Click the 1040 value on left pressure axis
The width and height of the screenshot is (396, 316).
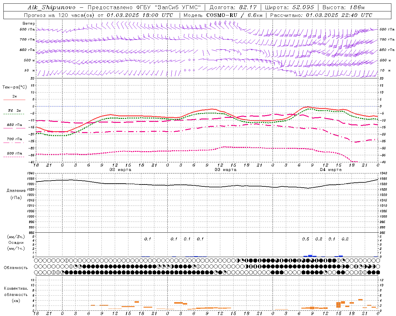click(31, 173)
